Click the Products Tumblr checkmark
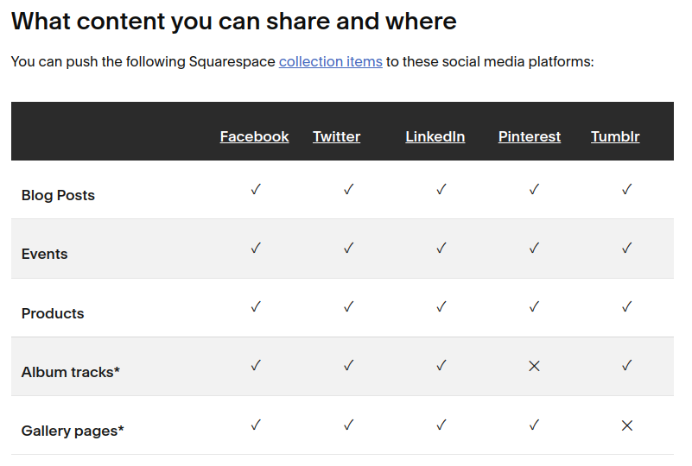 pos(627,307)
